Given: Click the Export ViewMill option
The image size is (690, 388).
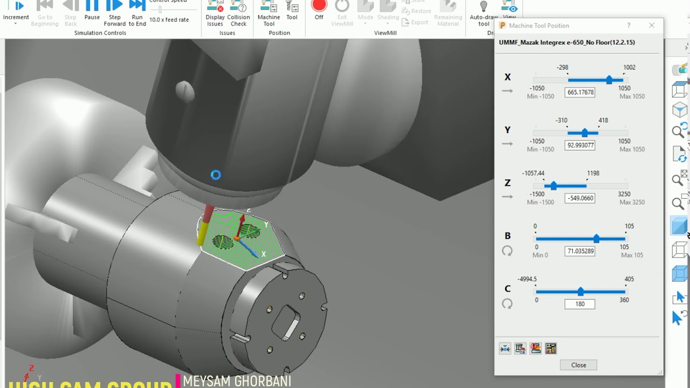Looking at the screenshot, I should coord(415,22).
